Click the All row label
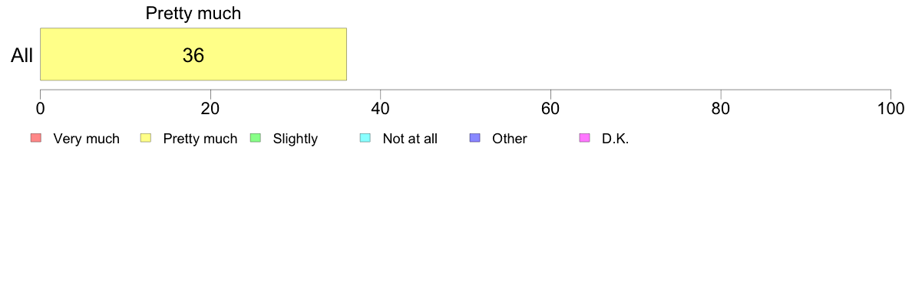 coord(22,56)
